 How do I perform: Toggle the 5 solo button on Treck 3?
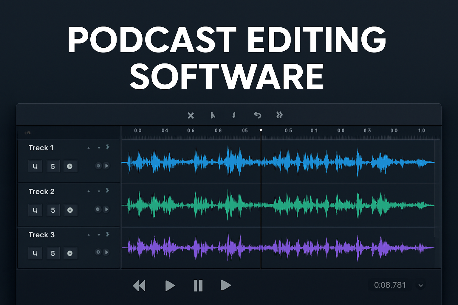pyautogui.click(x=53, y=253)
